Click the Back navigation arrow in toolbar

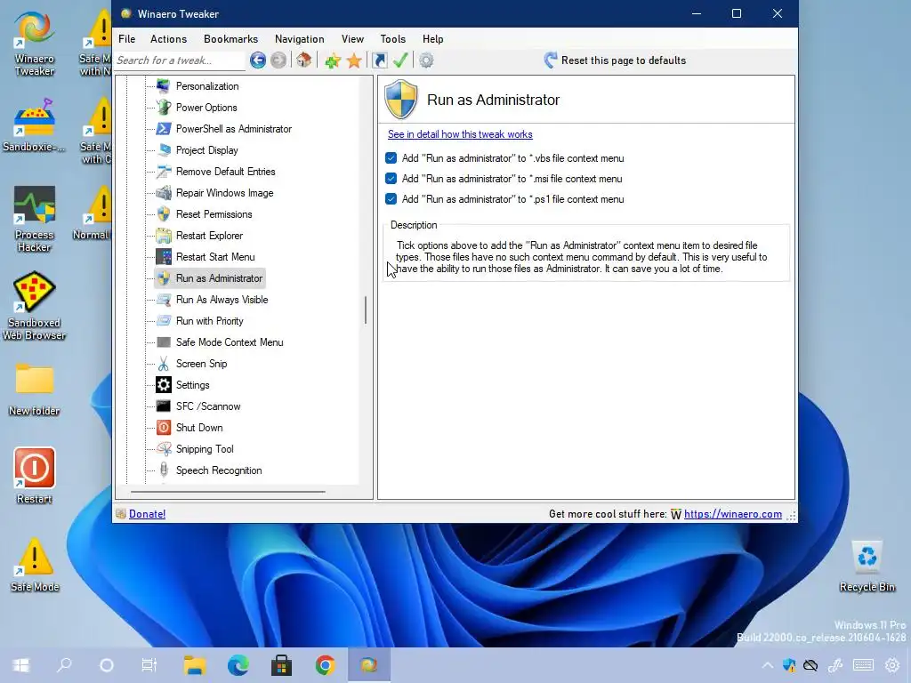coord(258,60)
